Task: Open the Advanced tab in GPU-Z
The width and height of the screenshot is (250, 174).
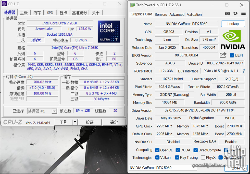Action: click(177, 14)
